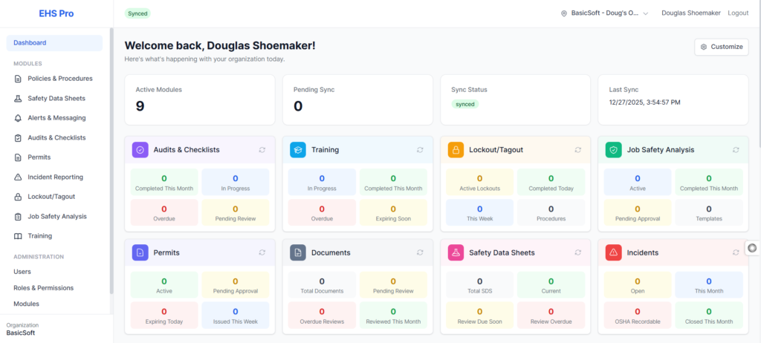The height and width of the screenshot is (343, 761).
Task: Click the blue Training graduation cap icon
Action: tap(299, 149)
